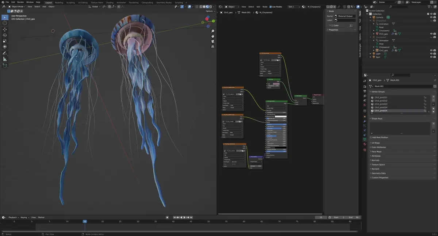Expand the Color Attributes panel
The image size is (438, 236).
[x=379, y=147]
